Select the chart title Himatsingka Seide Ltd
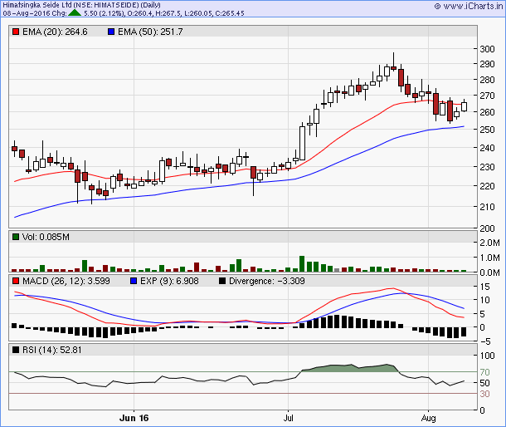 [x=36, y=5]
